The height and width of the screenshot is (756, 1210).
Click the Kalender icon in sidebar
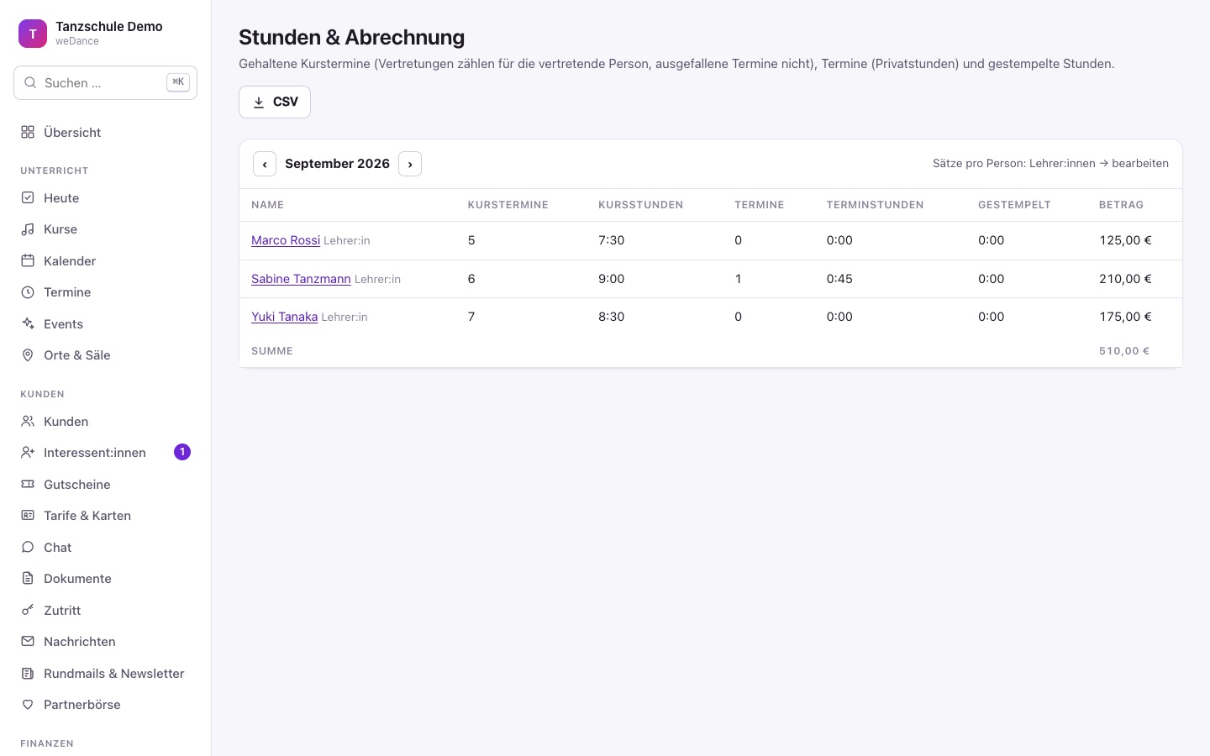pos(28,261)
